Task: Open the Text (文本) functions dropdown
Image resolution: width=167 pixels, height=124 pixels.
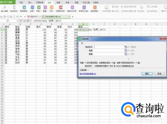Action: 52,9
